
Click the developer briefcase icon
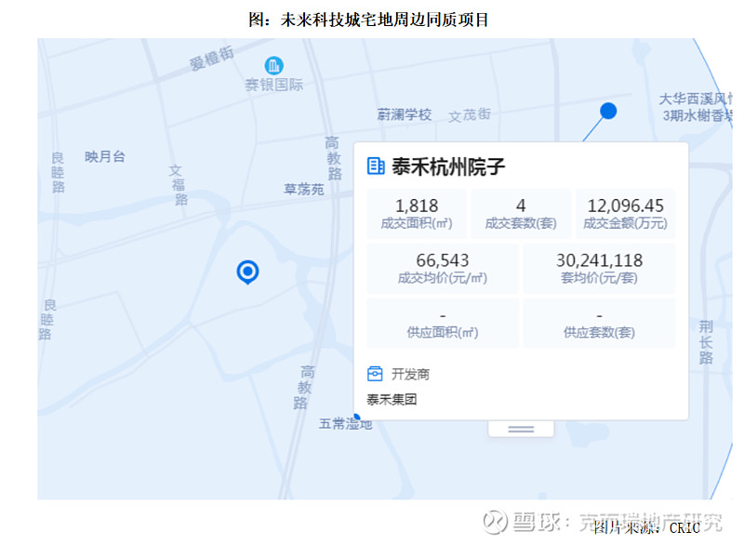pos(375,374)
